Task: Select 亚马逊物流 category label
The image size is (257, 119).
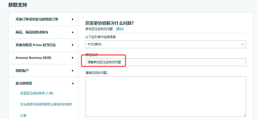Action: click(x=24, y=83)
